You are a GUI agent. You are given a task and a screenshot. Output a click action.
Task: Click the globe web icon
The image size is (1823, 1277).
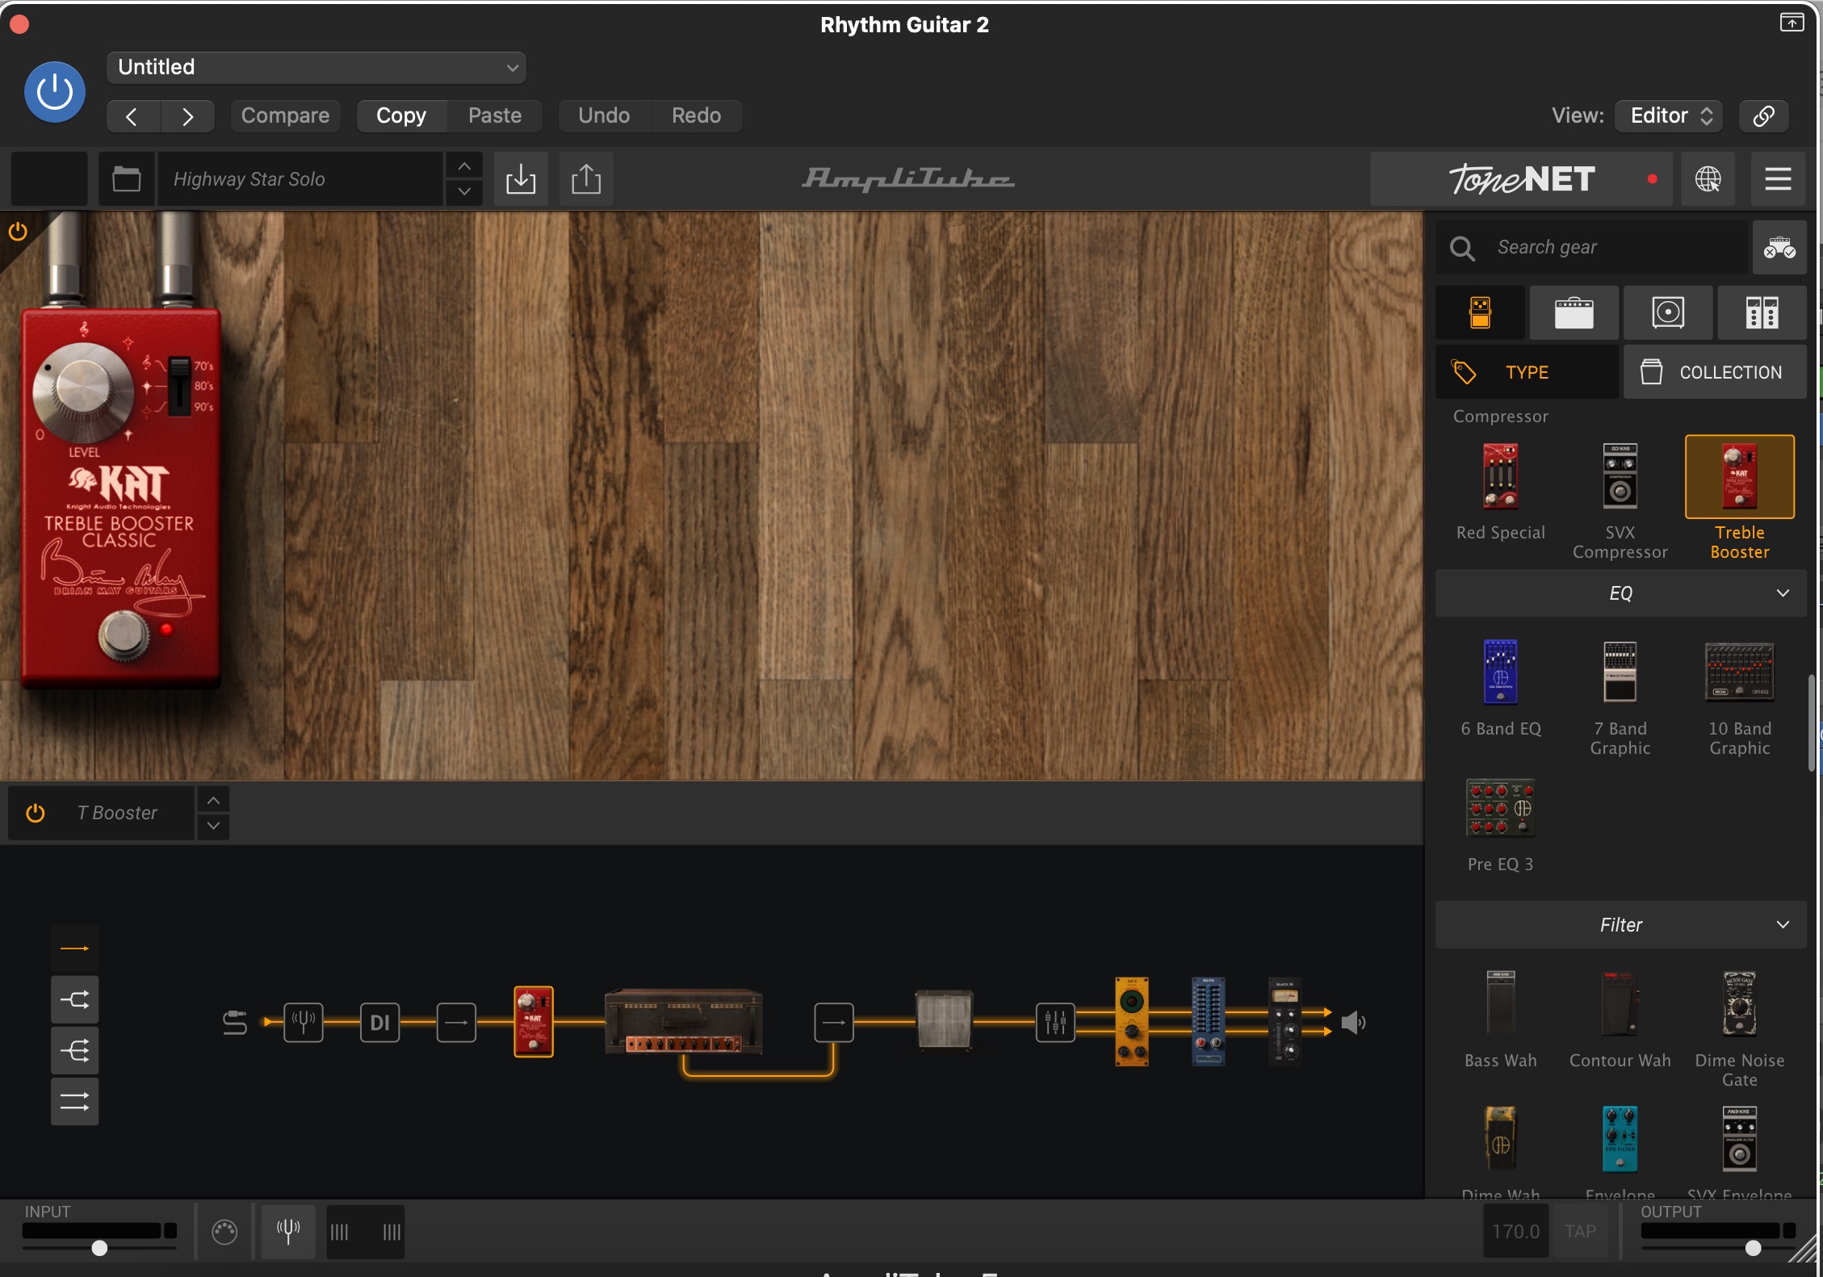(x=1708, y=179)
